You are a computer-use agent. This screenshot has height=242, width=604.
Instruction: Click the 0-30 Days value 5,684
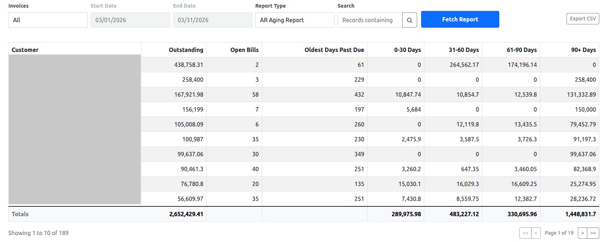tap(413, 109)
